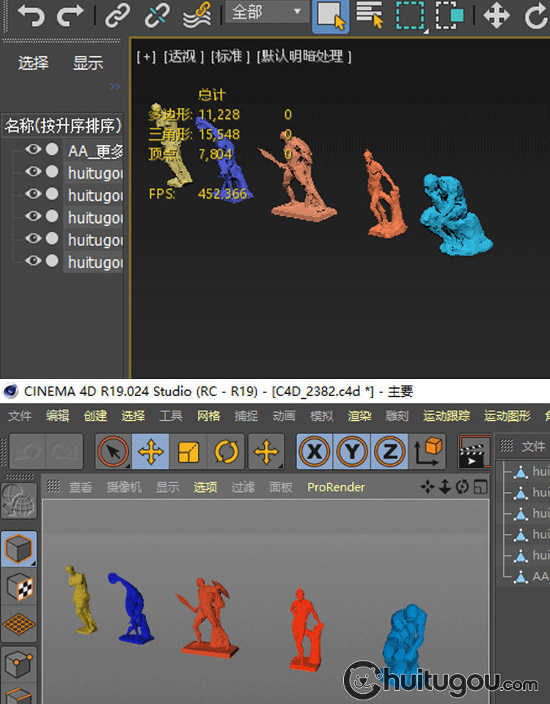Click the Render View clapperboard icon

tap(474, 452)
